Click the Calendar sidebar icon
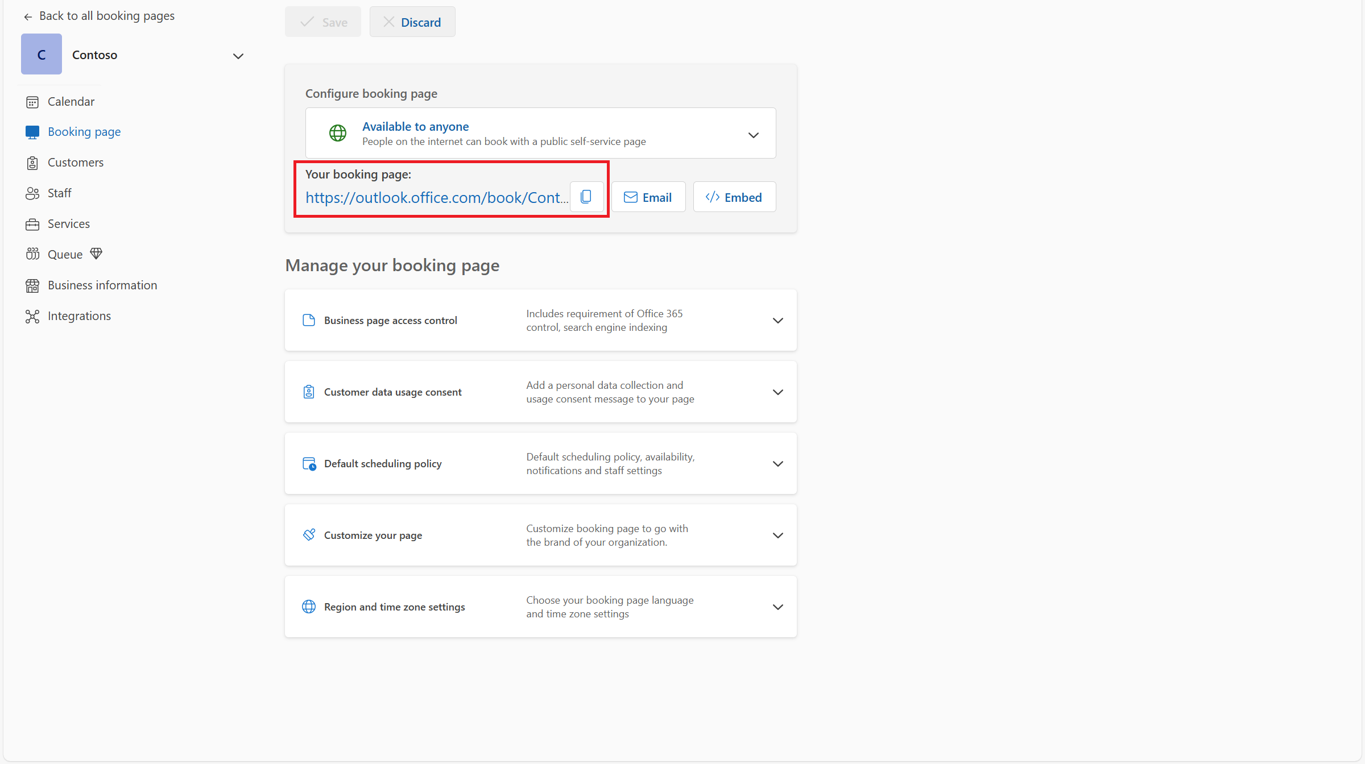 click(x=32, y=101)
